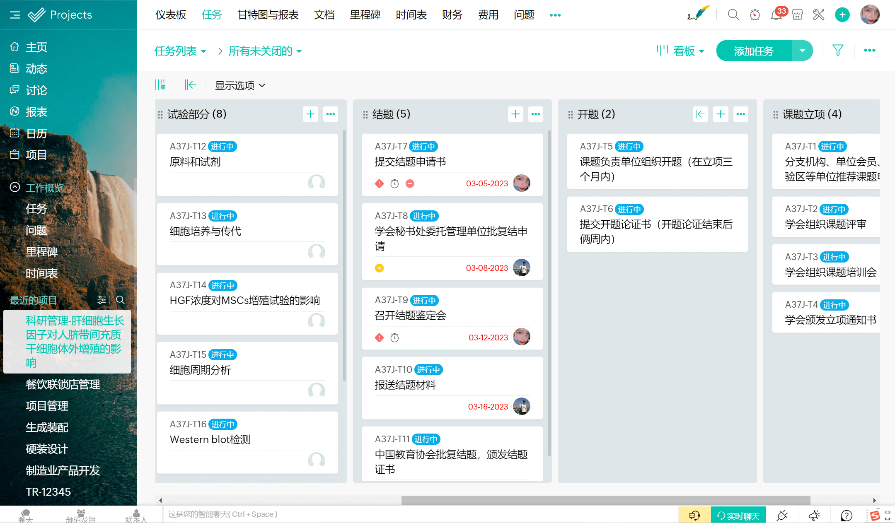Screen dimensions: 895x523
Task: Click the teal plus create button in header
Action: 842,14
